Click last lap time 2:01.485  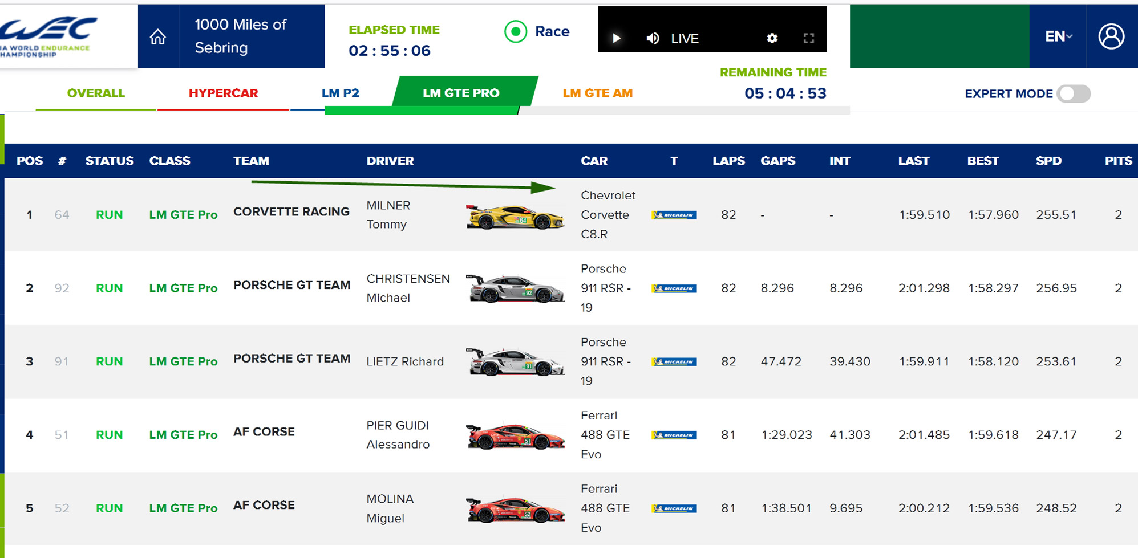click(x=924, y=435)
